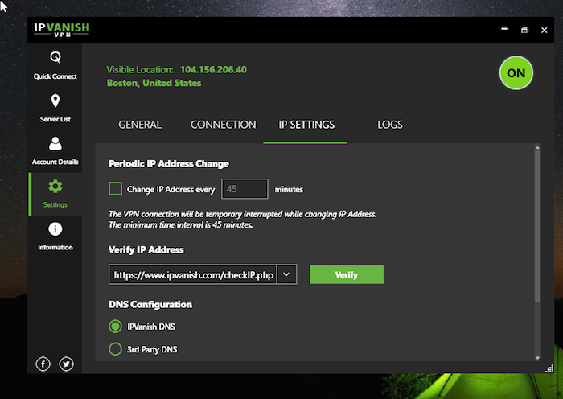Screen dimensions: 563x399
Task: Click the green Verify button
Action: point(347,274)
